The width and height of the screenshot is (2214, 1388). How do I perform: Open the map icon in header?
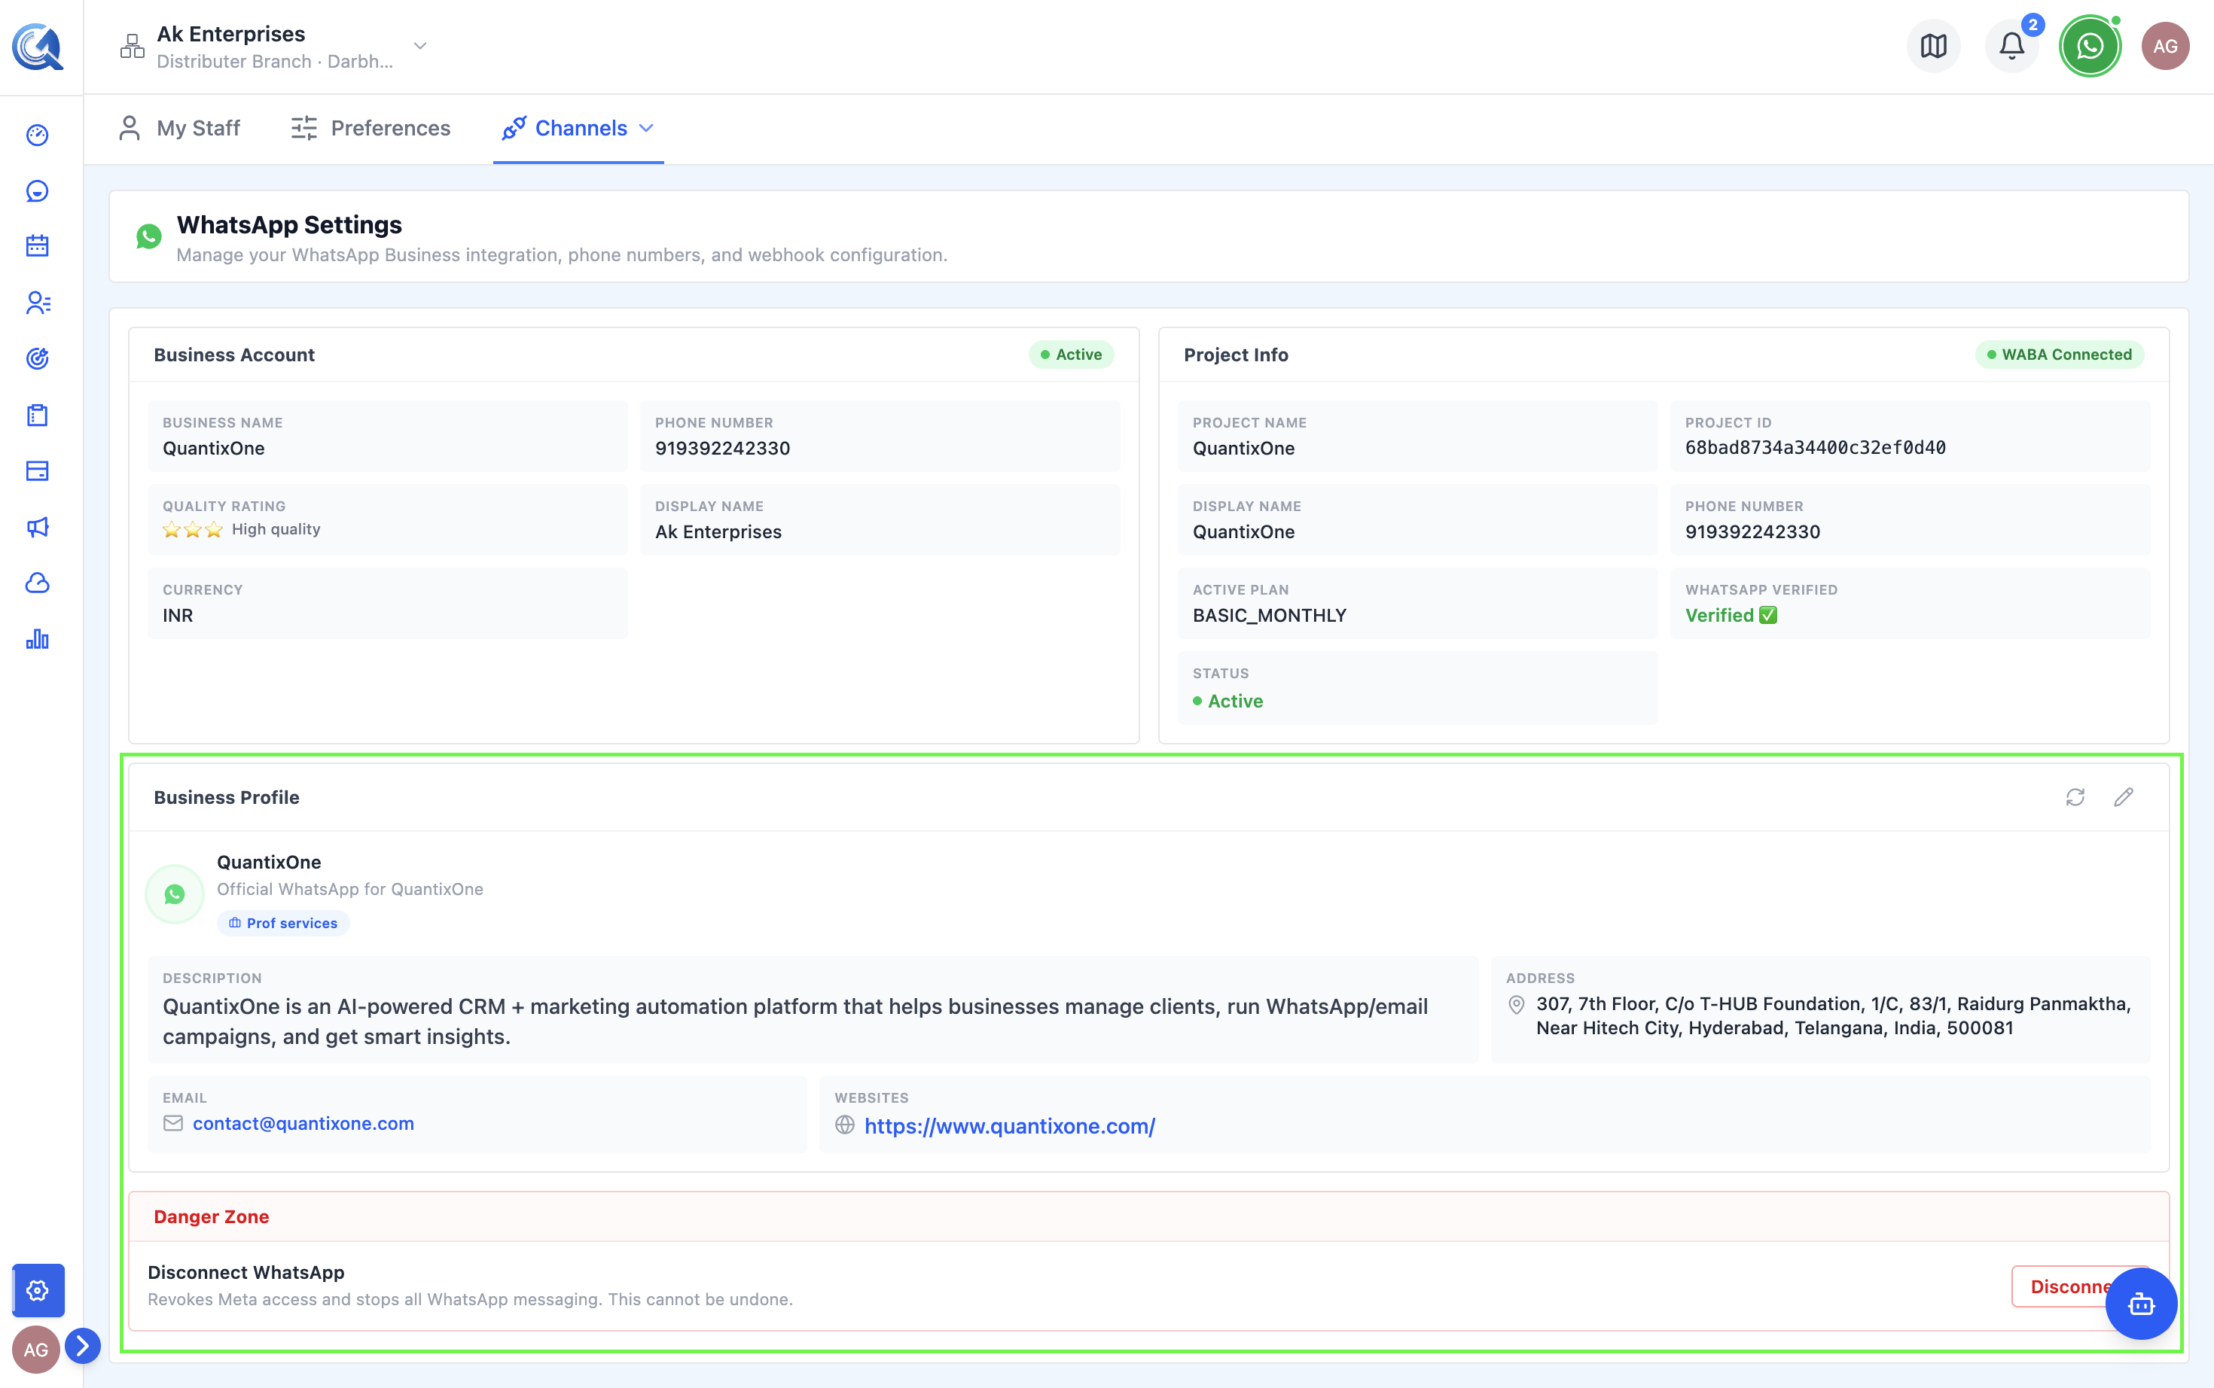tap(1934, 46)
